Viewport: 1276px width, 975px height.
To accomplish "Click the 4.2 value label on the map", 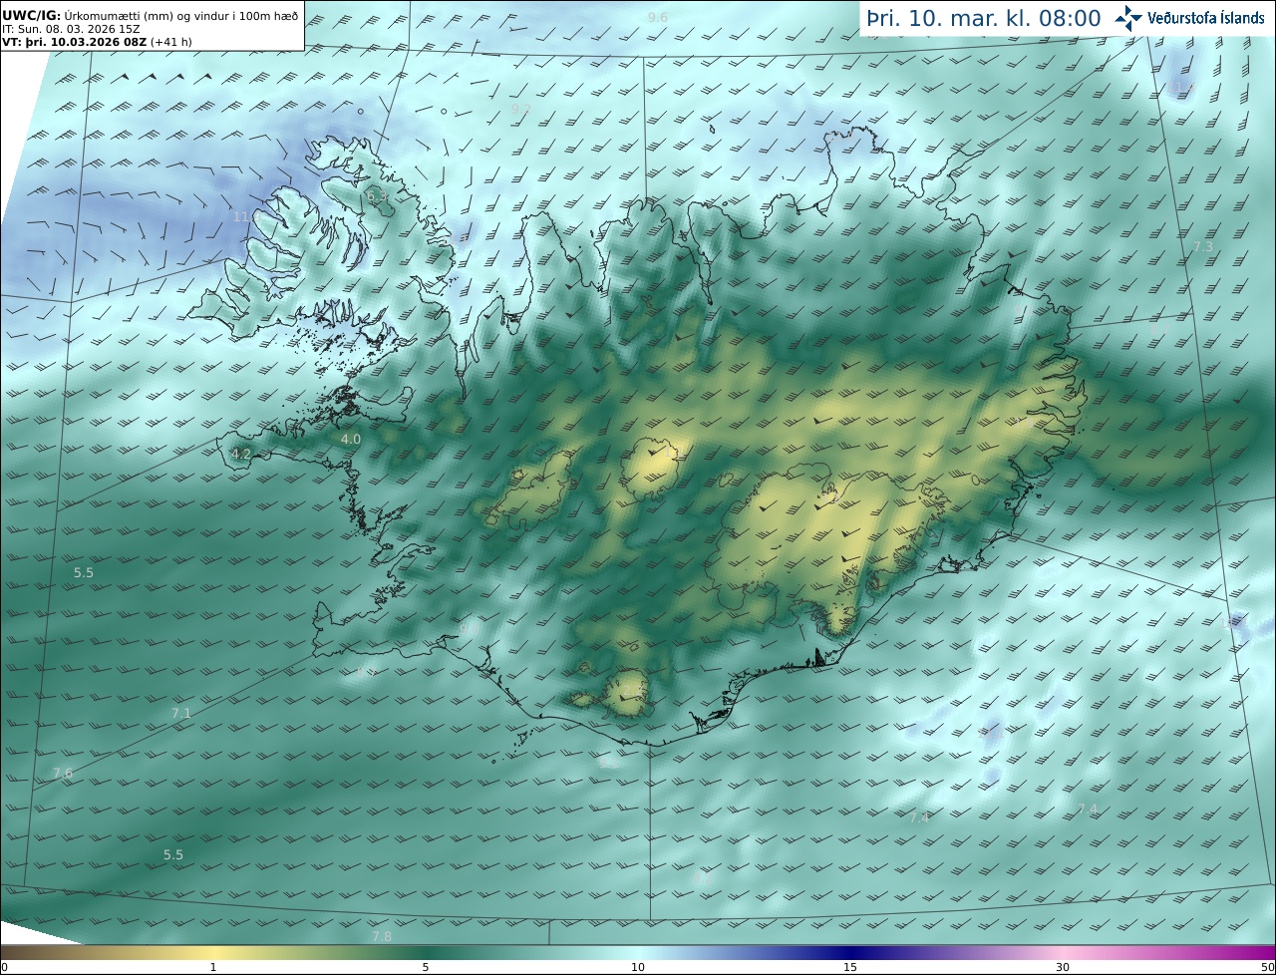I will tap(241, 455).
